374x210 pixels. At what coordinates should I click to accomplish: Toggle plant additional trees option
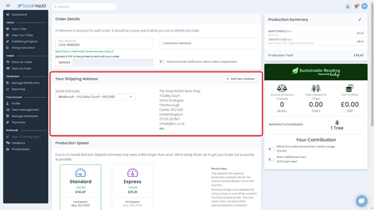click(271, 160)
